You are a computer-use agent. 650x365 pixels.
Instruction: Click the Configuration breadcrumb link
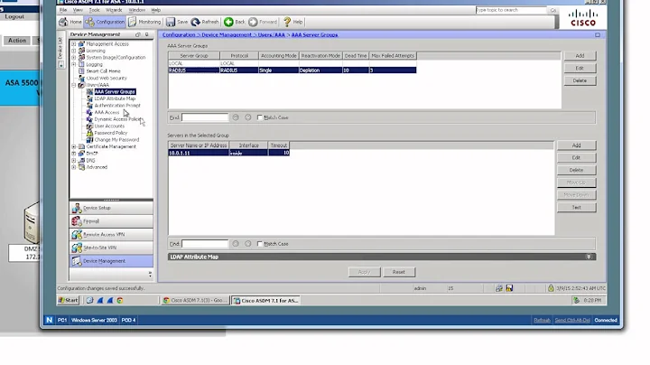179,35
